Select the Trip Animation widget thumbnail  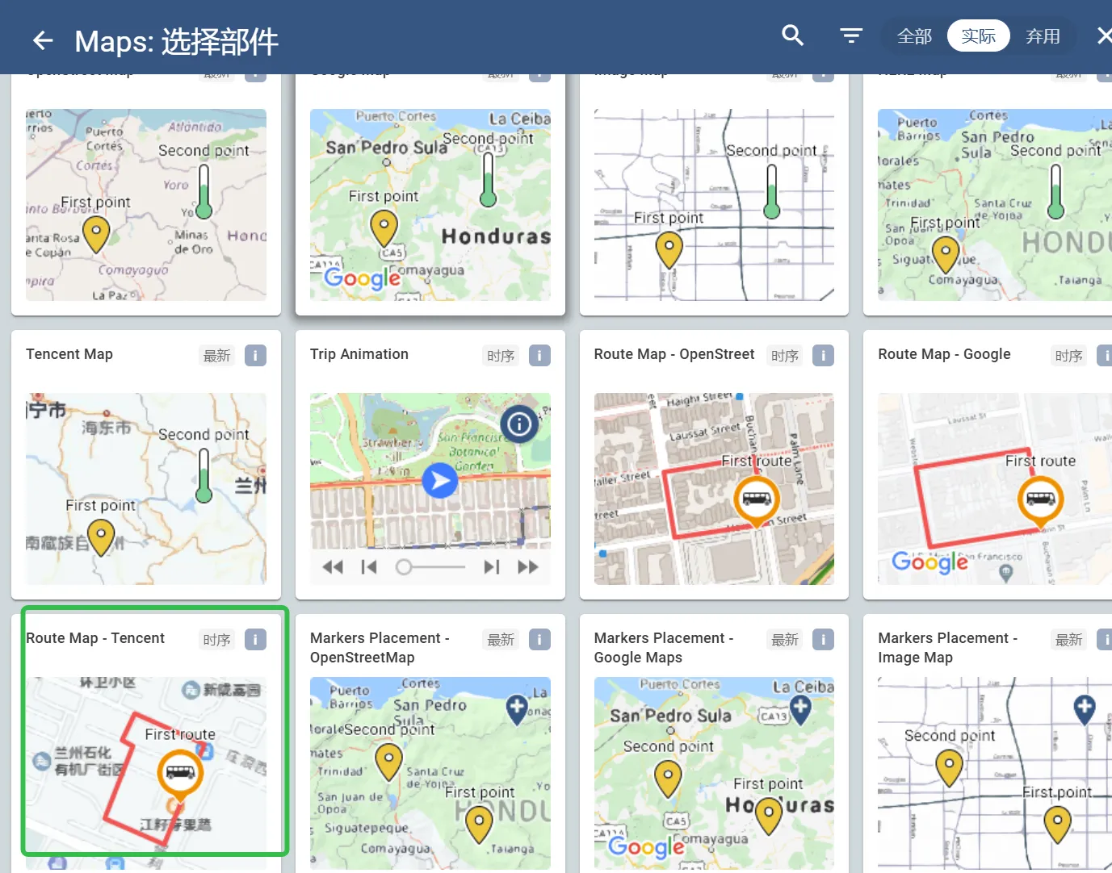[430, 489]
